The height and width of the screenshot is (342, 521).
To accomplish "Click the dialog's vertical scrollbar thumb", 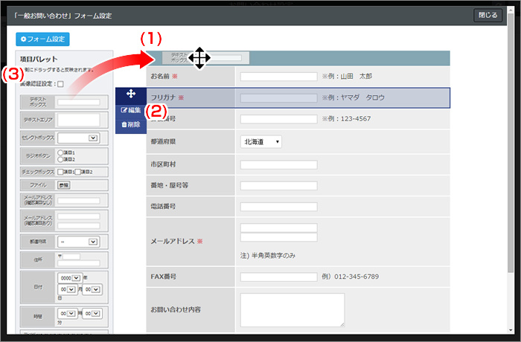I will (x=511, y=143).
